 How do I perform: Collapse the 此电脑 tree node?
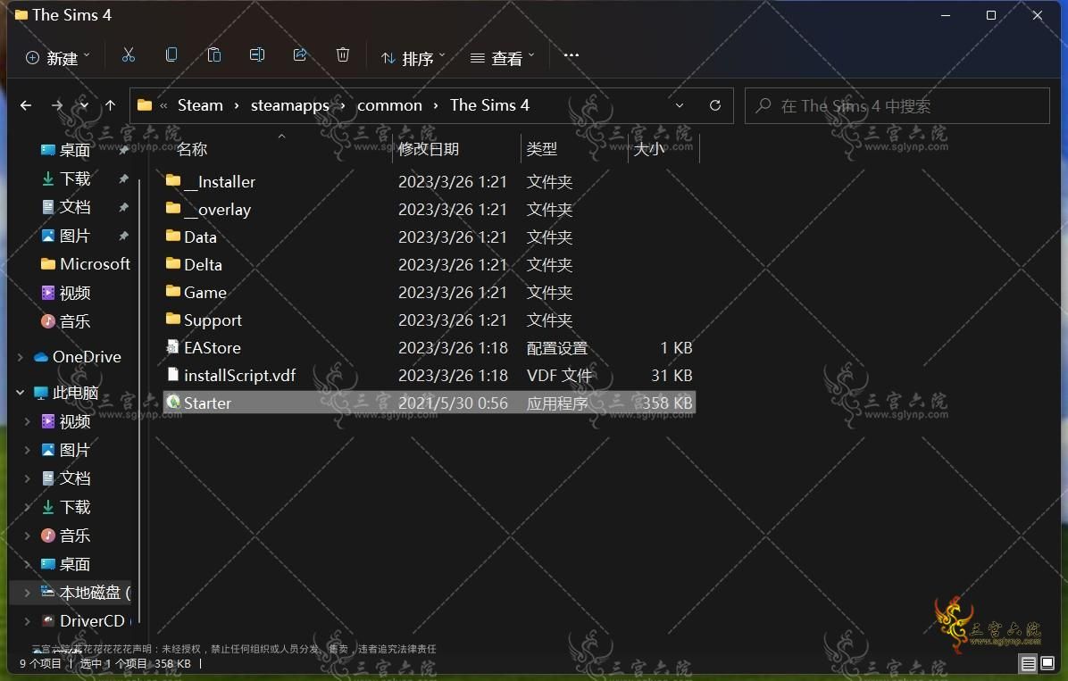point(21,393)
